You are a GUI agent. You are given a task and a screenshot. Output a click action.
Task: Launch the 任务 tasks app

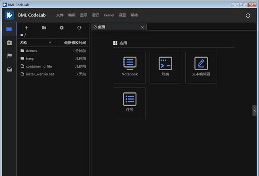pyautogui.click(x=129, y=103)
